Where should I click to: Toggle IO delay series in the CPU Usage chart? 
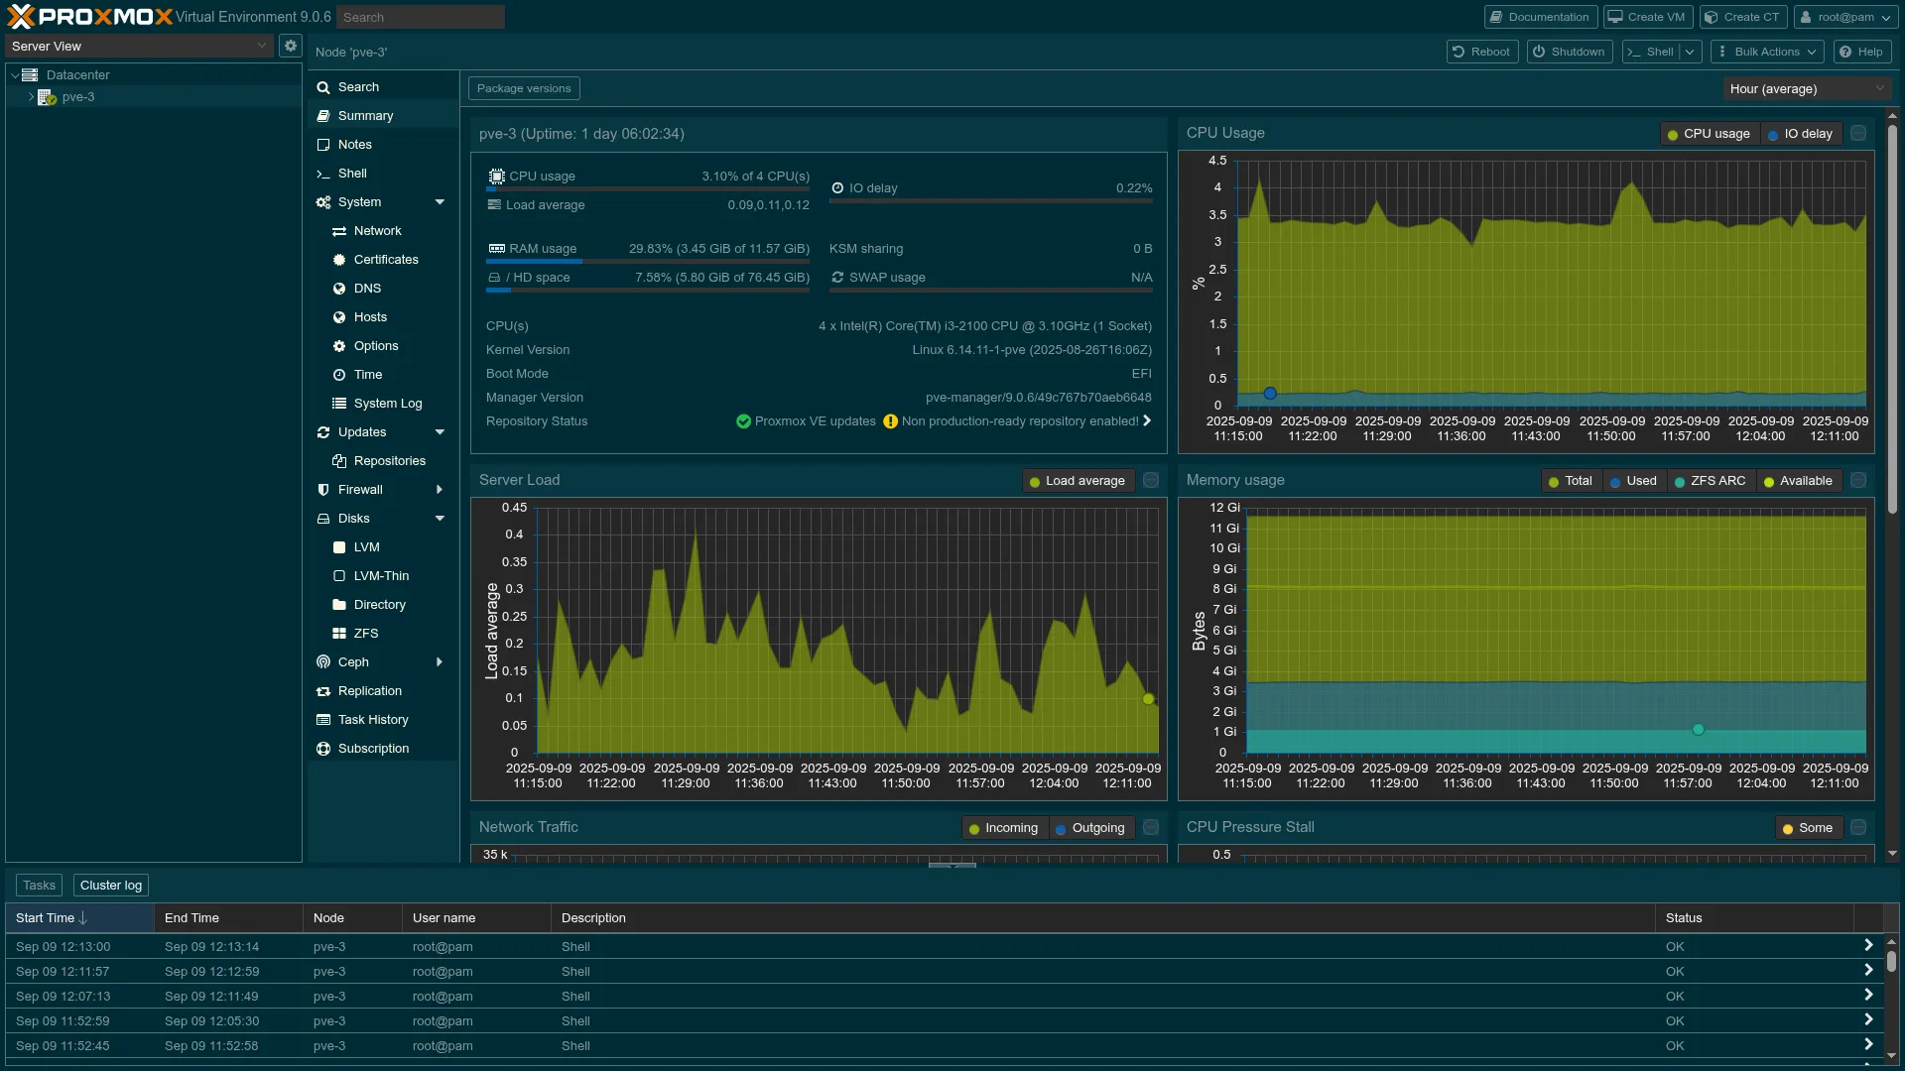1800,134
